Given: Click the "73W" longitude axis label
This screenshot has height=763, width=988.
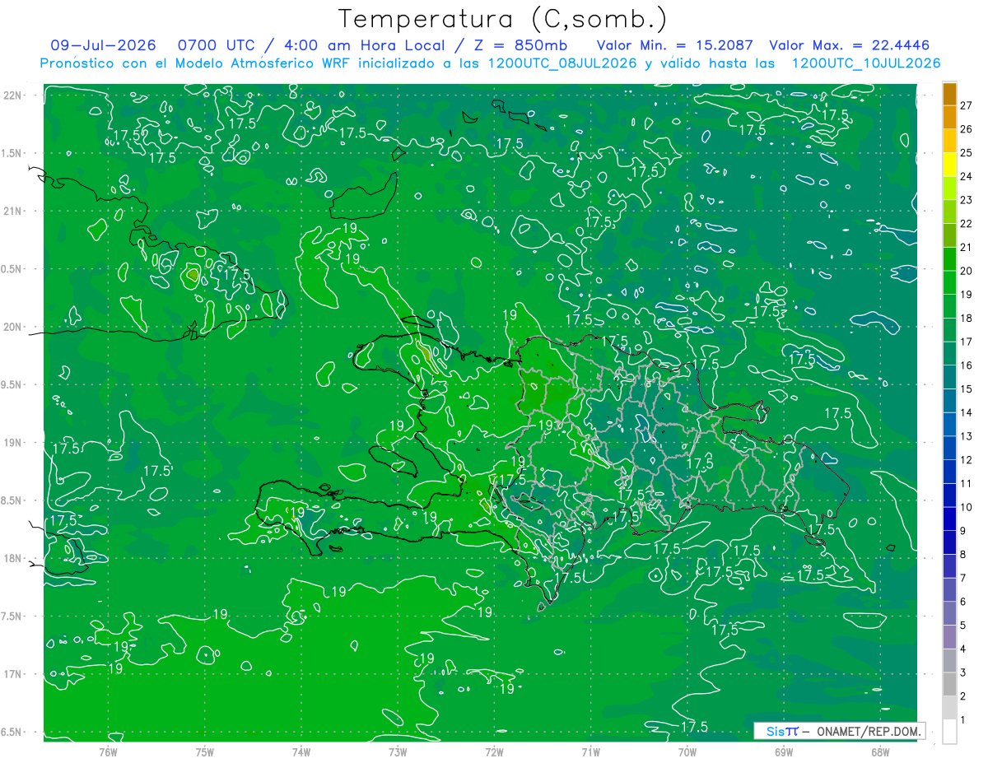Looking at the screenshot, I should [398, 752].
